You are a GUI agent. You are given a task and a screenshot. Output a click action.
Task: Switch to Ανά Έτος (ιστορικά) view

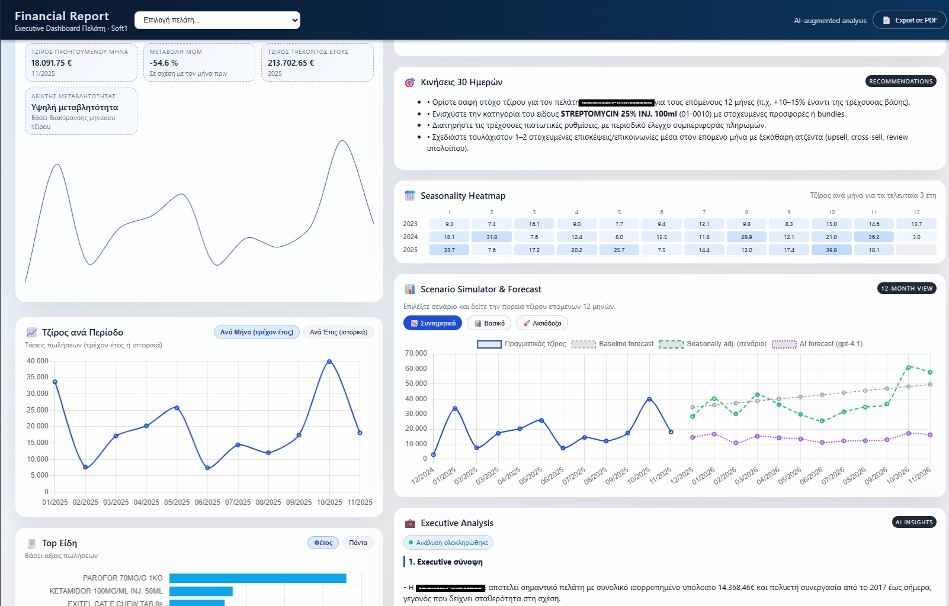coord(338,333)
